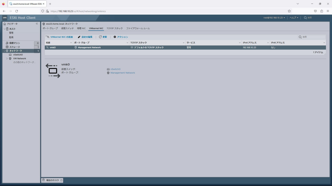Open the IPv4 Address column dropdown arrow

point(268,43)
